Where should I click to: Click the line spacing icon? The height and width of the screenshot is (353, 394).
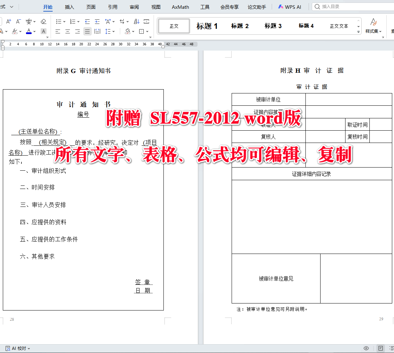108,31
